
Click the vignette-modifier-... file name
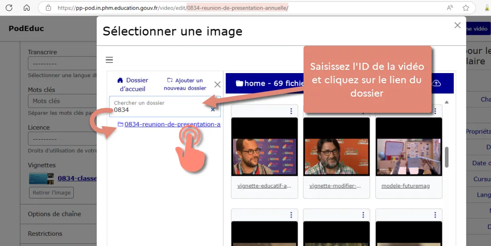coord(335,186)
